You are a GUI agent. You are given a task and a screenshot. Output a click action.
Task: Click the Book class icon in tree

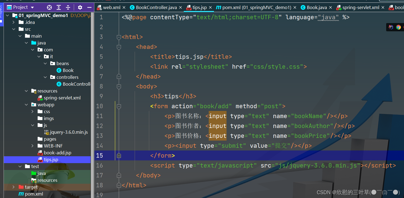[59, 70]
